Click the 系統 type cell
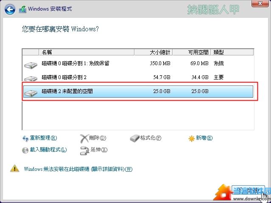Image resolution: width=271 pixels, height=203 pixels. pyautogui.click(x=219, y=63)
